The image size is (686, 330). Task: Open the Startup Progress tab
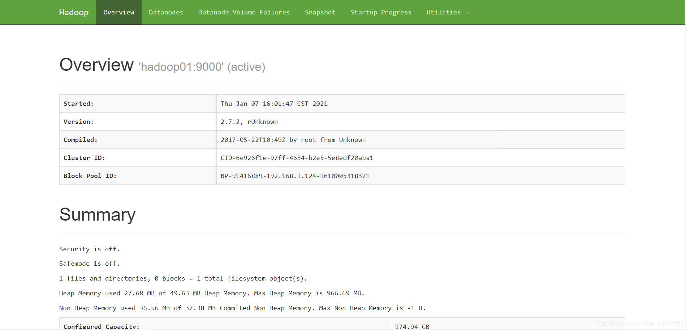(x=381, y=12)
